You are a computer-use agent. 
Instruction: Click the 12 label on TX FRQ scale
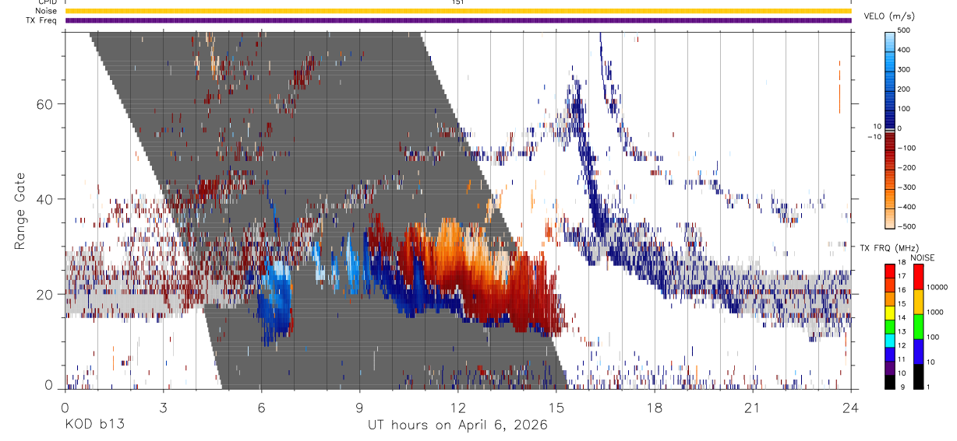pos(903,345)
